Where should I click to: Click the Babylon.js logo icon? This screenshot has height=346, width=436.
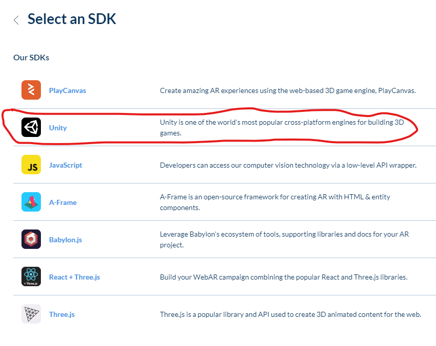click(31, 240)
